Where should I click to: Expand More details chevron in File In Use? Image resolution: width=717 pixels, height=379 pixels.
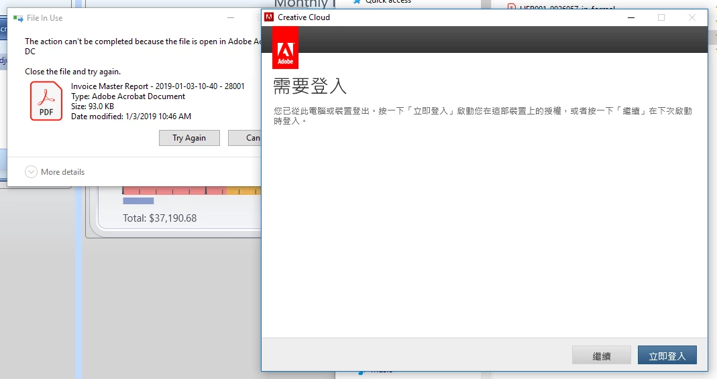coord(31,171)
